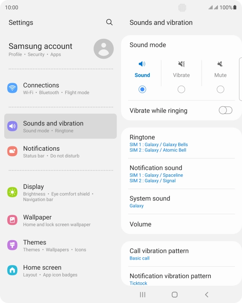Open the Ringtone settings entry
The width and height of the screenshot is (242, 303).
181,143
